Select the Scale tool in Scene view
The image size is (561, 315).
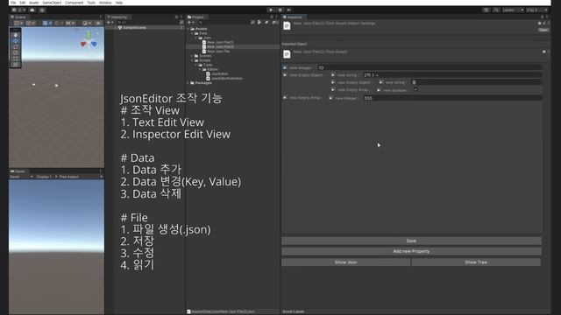point(16,52)
